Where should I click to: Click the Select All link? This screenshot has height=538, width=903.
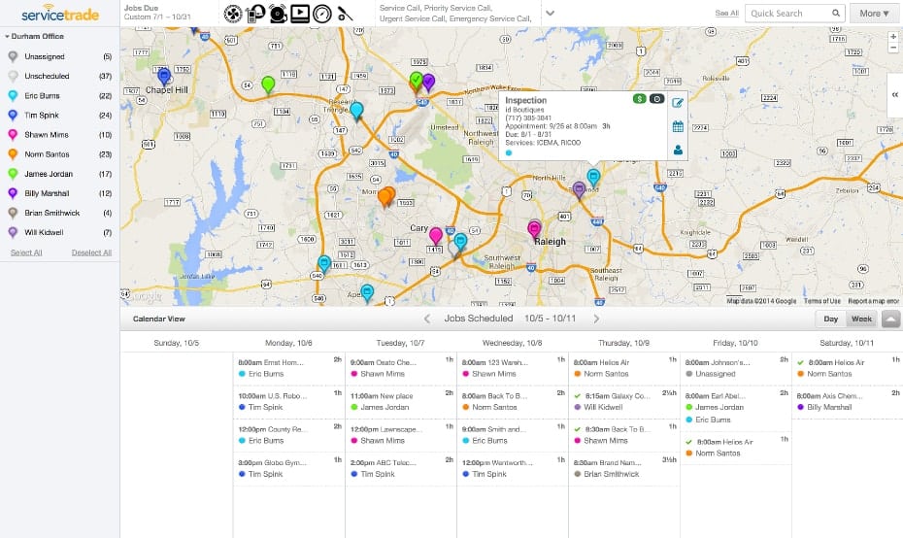point(26,252)
